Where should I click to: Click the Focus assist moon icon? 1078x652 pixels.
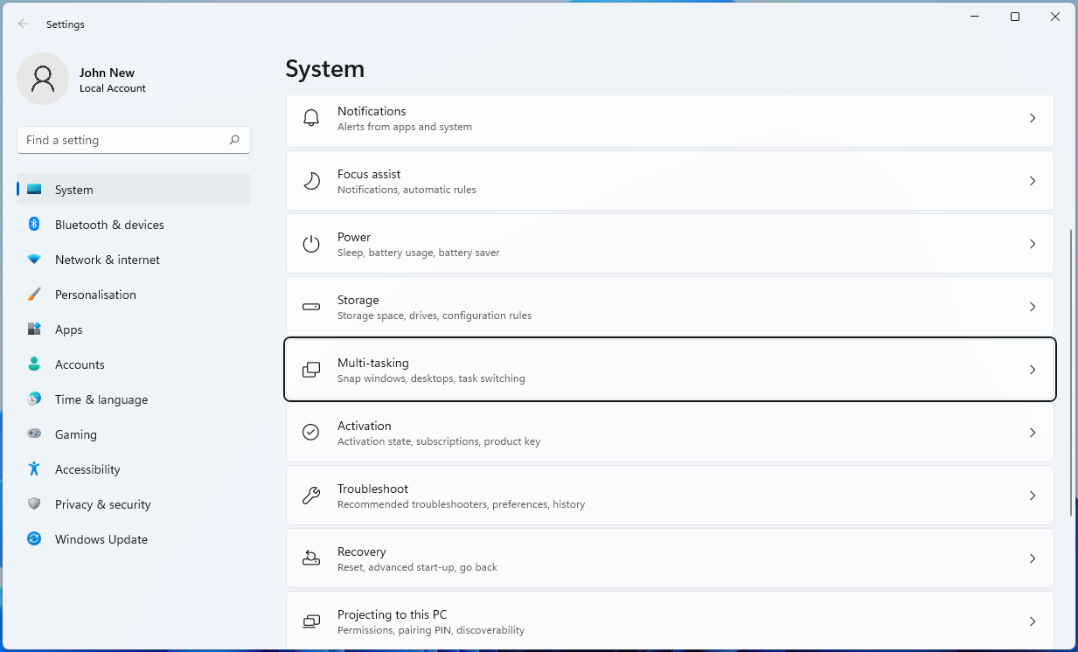coord(311,181)
